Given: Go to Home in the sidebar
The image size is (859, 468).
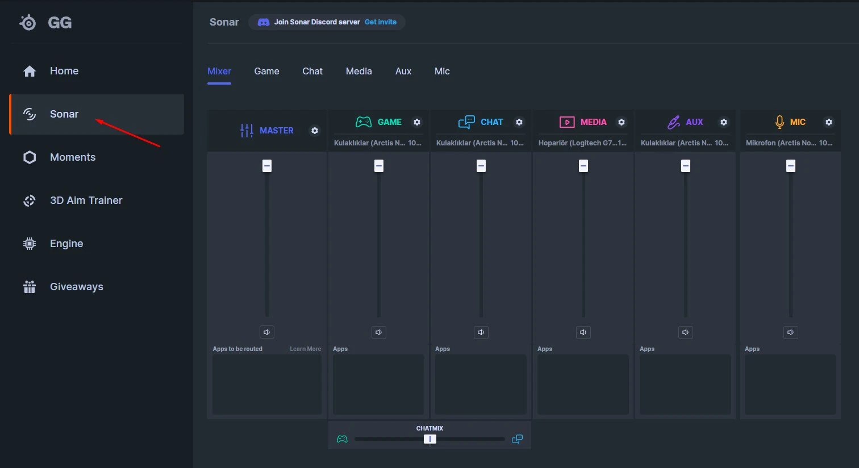Looking at the screenshot, I should point(97,71).
